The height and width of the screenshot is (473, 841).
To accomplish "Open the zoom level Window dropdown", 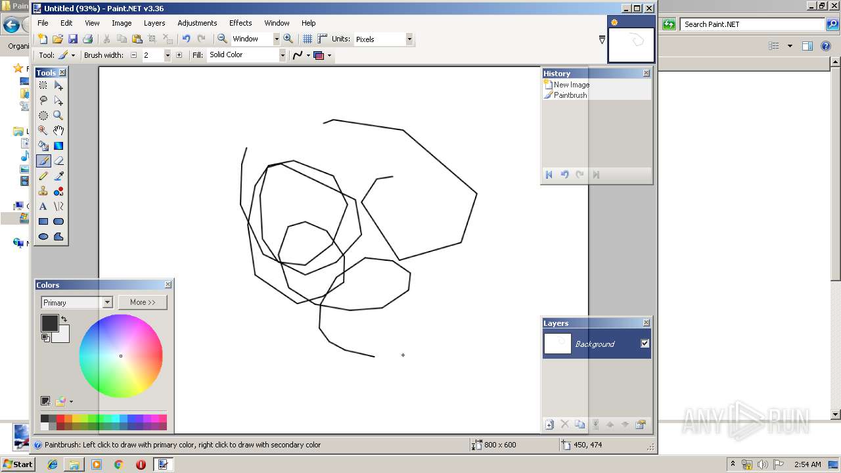I will click(x=276, y=39).
